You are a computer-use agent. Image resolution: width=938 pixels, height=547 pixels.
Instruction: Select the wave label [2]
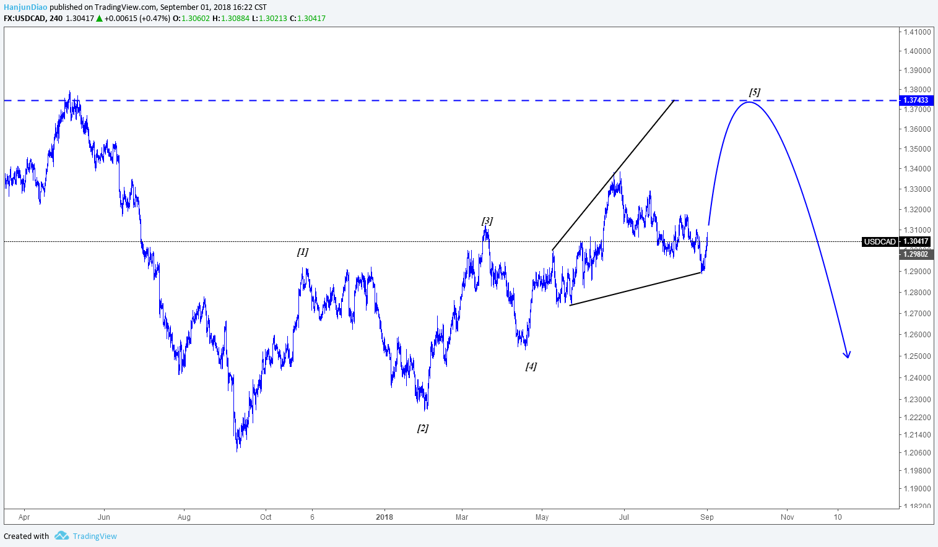423,428
